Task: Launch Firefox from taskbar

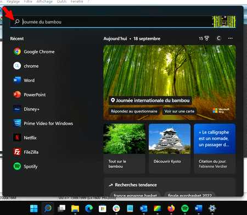Action: click(171, 208)
